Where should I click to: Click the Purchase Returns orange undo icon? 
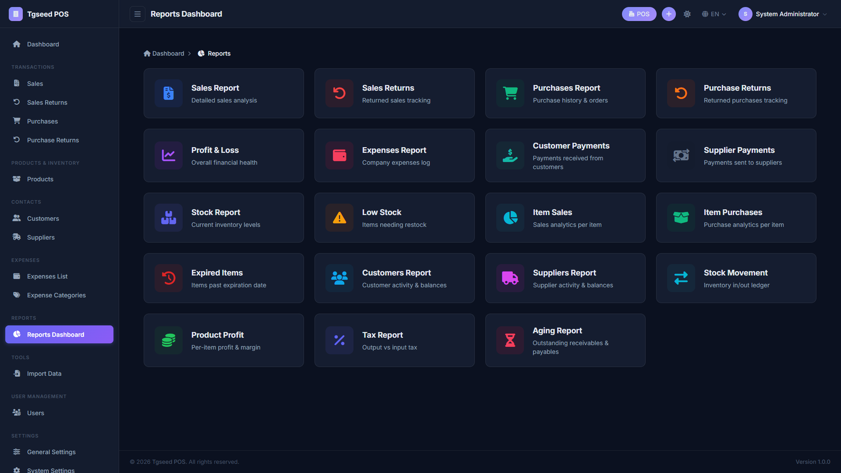681,93
